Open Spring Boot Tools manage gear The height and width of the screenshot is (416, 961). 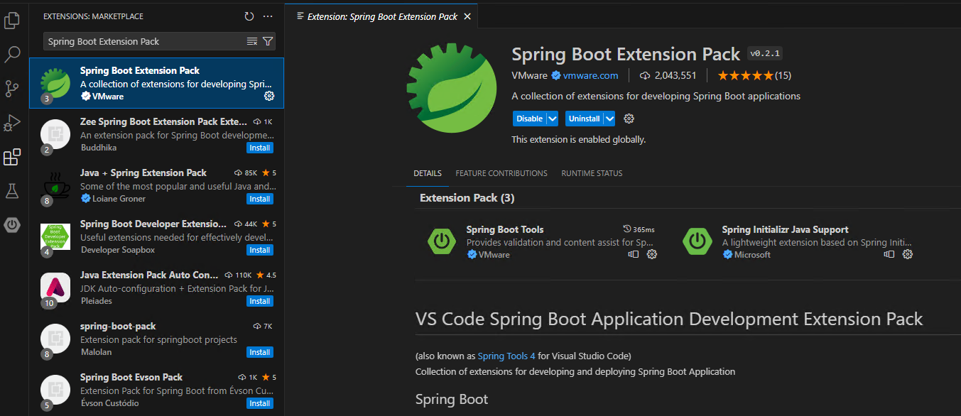[652, 254]
